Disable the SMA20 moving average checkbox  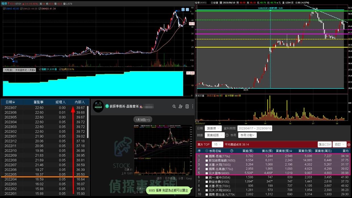pos(21,8)
